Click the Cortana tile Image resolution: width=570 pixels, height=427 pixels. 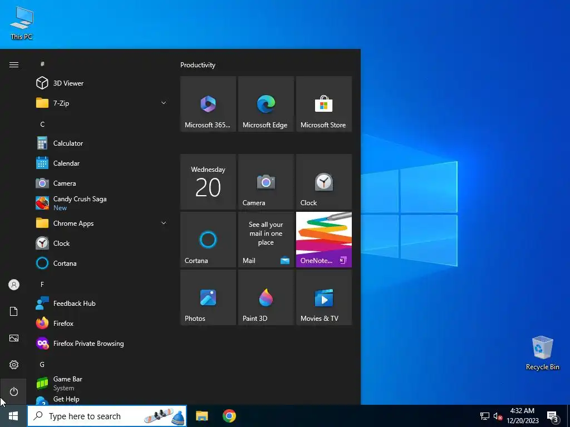[208, 240]
